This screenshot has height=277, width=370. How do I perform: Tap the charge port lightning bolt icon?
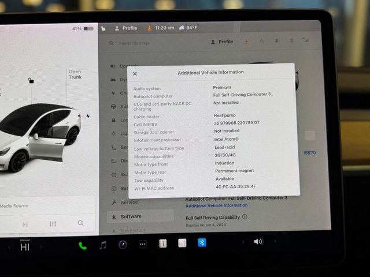pyautogui.click(x=88, y=116)
